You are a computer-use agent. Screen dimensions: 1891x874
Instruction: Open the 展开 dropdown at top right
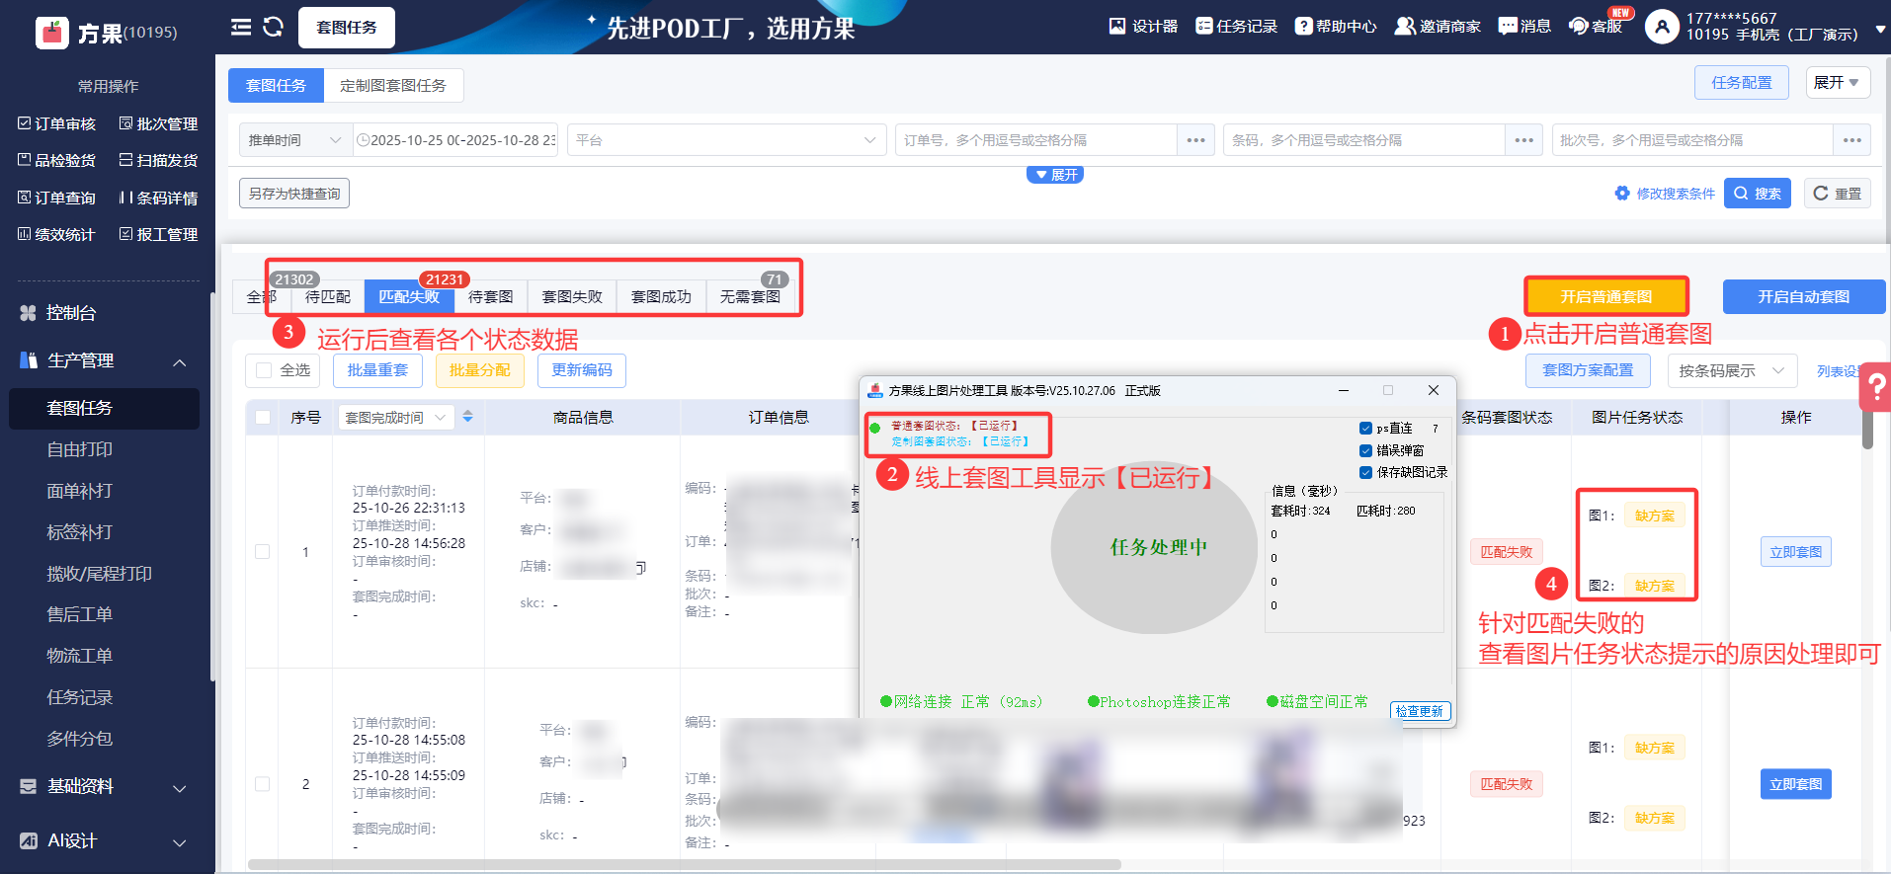point(1838,82)
